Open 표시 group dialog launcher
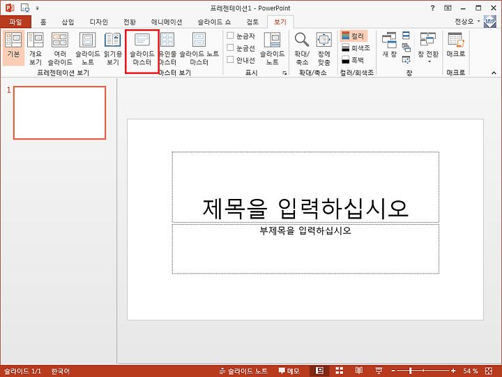The image size is (502, 377). [284, 73]
